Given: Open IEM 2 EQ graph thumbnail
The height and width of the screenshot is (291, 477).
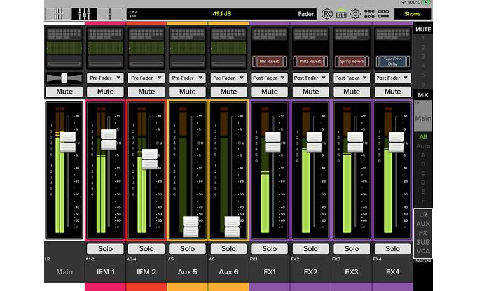Looking at the screenshot, I should pos(146,48).
